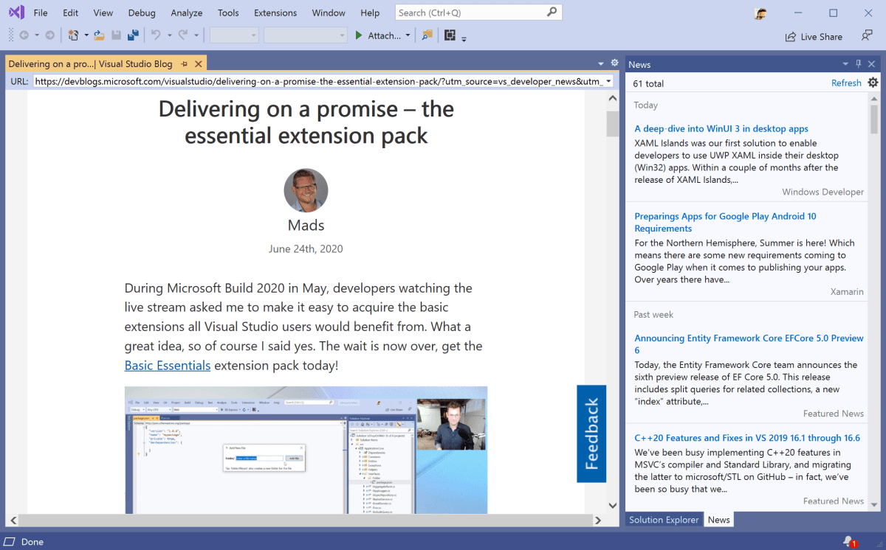Click the Visual Studio screenshot image in article
Screen dimensions: 886x550
pyautogui.click(x=306, y=450)
